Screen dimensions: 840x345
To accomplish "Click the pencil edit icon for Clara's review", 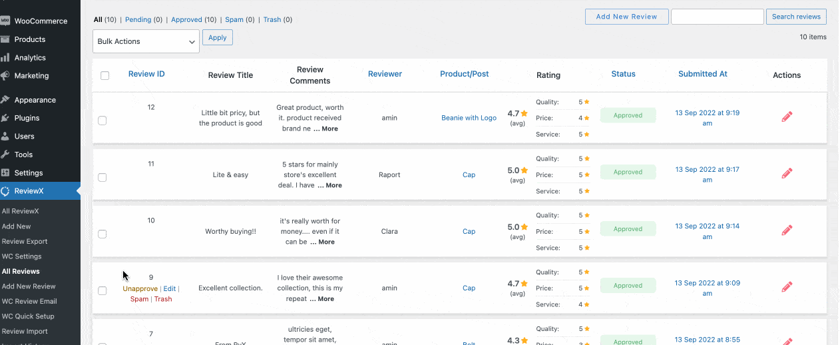I will click(x=787, y=230).
